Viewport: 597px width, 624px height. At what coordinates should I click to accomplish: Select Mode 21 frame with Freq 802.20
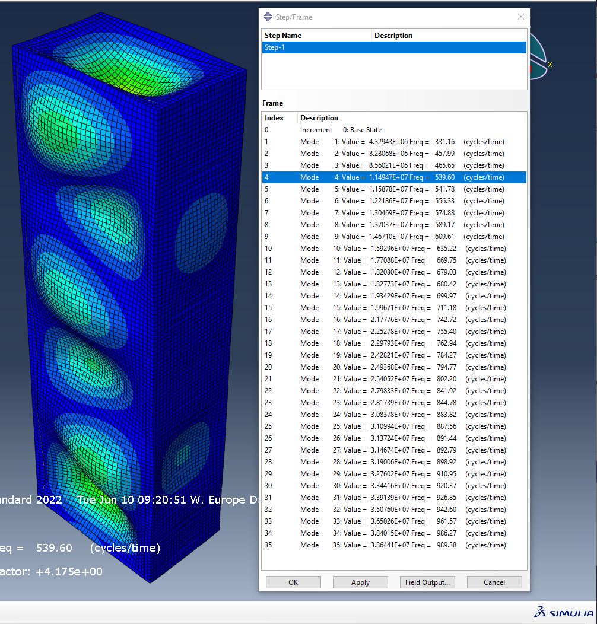394,379
